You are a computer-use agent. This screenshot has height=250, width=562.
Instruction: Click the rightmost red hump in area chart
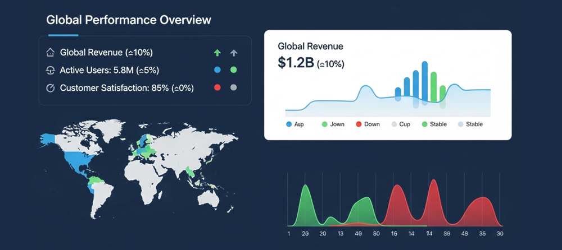(481, 212)
